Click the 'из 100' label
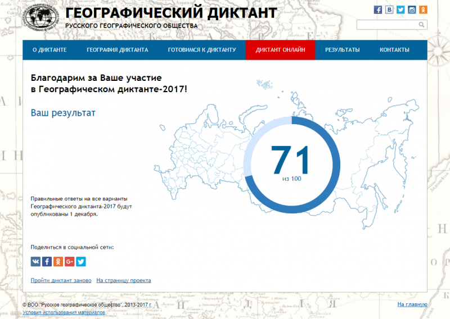This screenshot has height=319, width=450. (x=292, y=179)
